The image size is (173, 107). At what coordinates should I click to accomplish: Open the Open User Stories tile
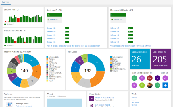(140, 59)
